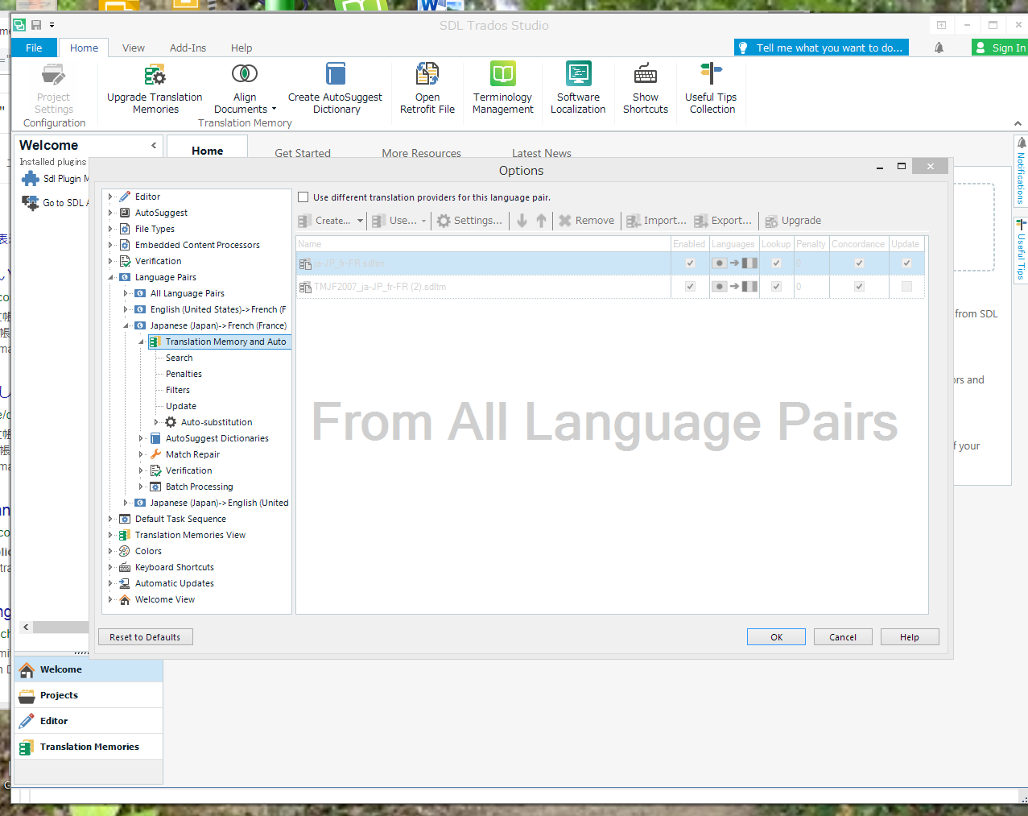
Task: Open Retrofit File from the ribbon
Action: coord(427,89)
